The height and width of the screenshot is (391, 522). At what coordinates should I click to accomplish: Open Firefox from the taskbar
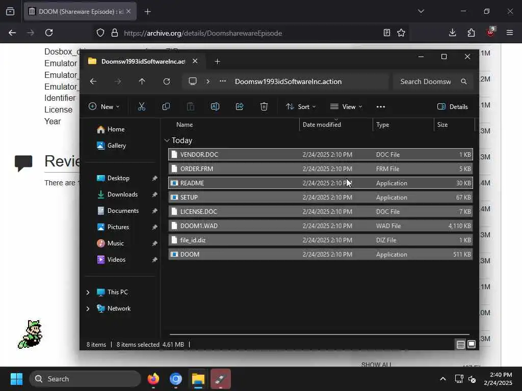pos(153,379)
